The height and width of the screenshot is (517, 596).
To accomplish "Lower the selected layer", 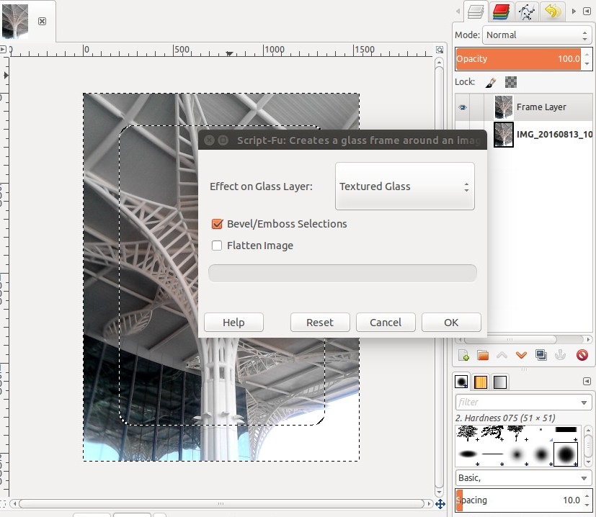I will coord(521,356).
